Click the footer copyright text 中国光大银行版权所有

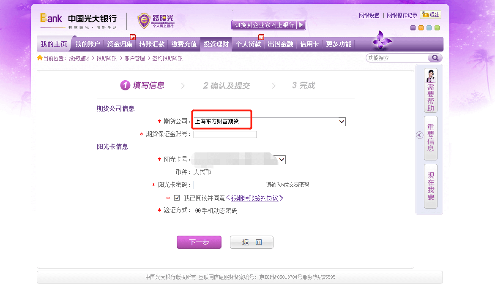[170, 277]
